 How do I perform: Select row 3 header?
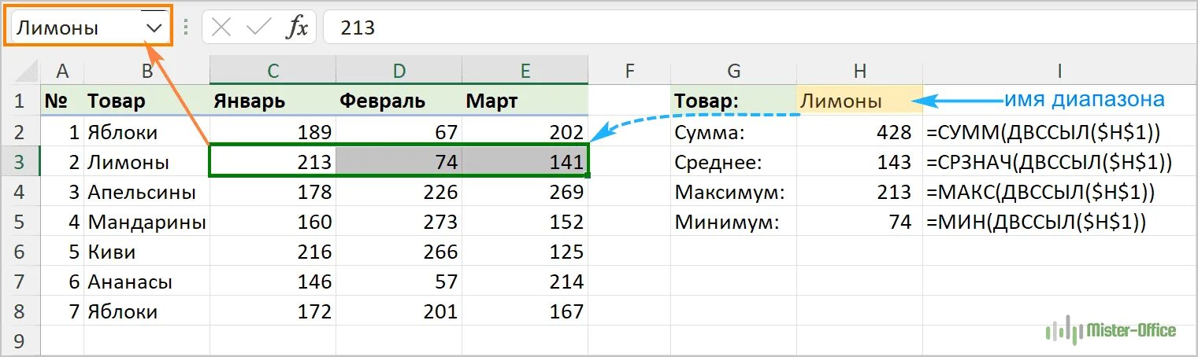20,162
